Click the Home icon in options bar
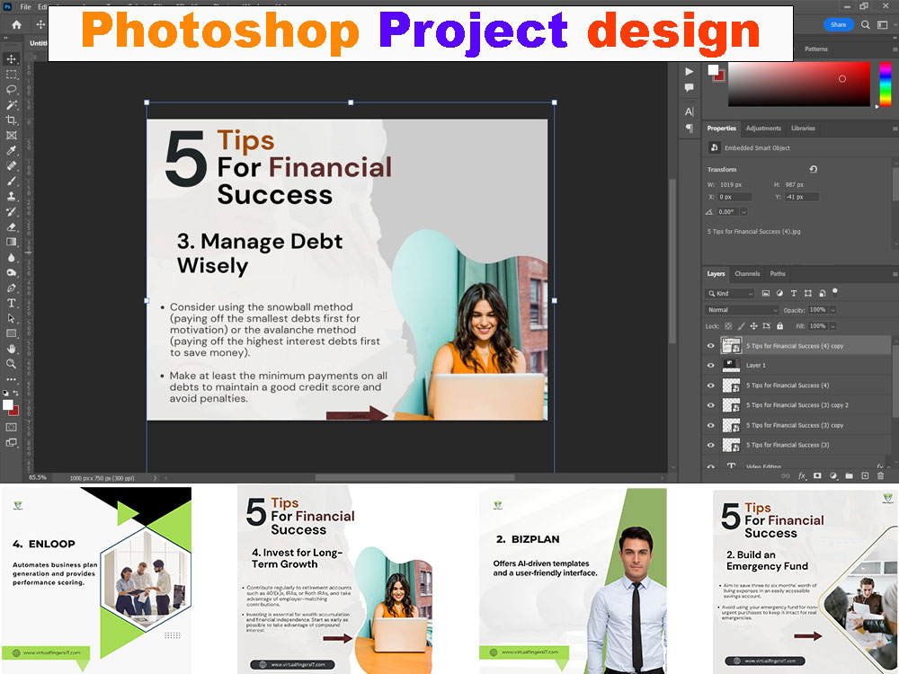 [16, 24]
